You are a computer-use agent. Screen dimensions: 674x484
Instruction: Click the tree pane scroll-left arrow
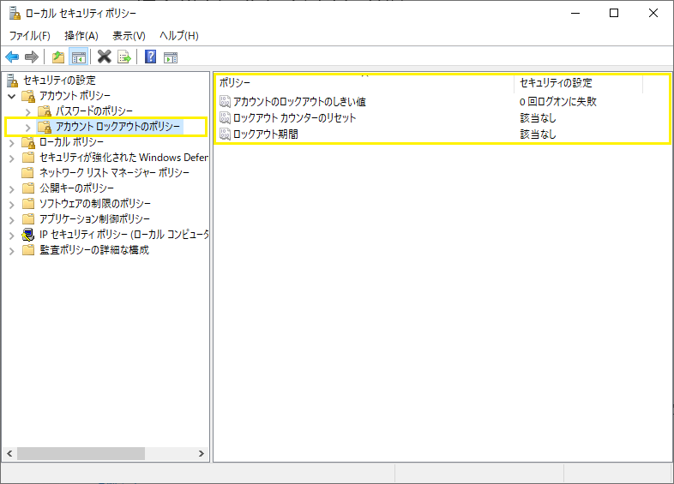click(x=9, y=453)
